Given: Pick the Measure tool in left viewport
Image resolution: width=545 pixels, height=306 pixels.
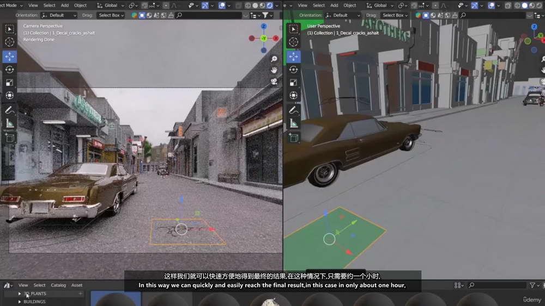Looking at the screenshot, I should coord(9,123).
